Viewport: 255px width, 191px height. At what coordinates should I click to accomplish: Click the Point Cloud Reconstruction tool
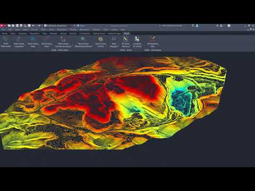[x=83, y=42]
